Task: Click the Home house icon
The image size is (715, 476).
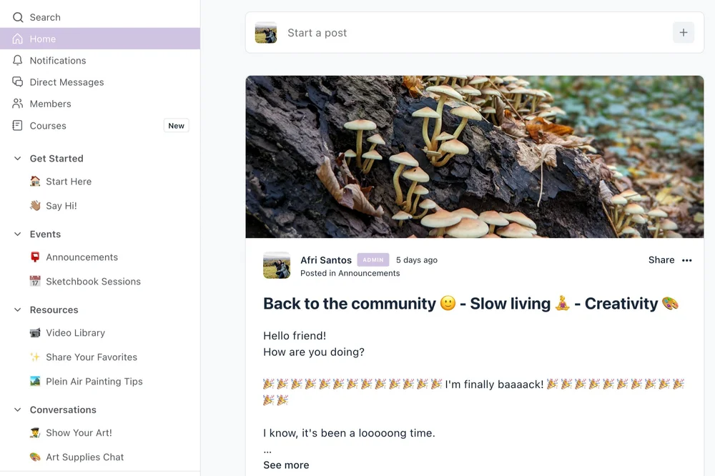Action: pyautogui.click(x=18, y=39)
